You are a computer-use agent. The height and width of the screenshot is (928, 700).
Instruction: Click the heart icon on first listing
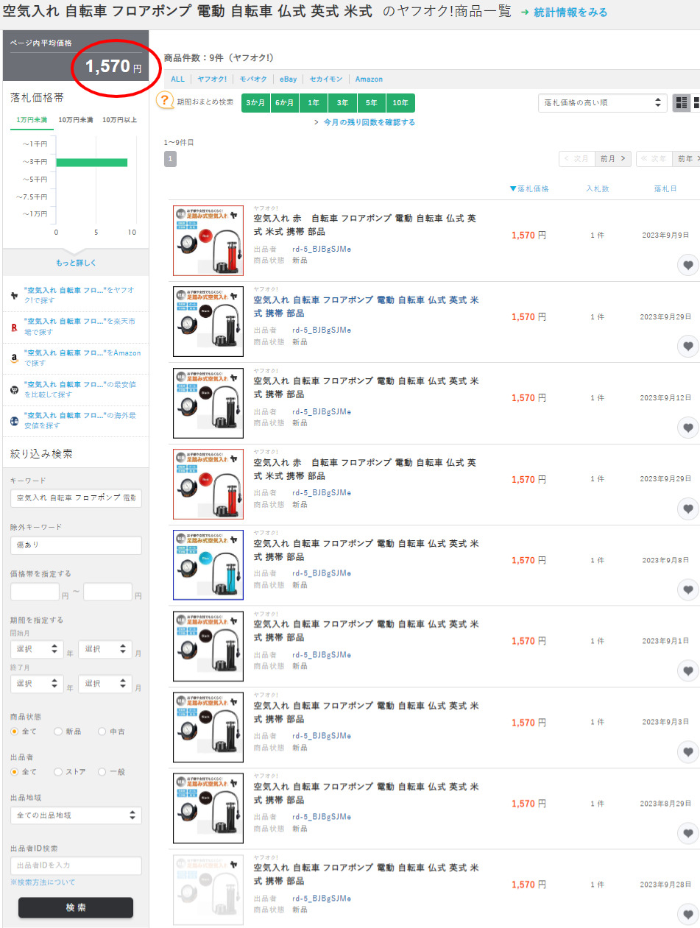pos(687,265)
